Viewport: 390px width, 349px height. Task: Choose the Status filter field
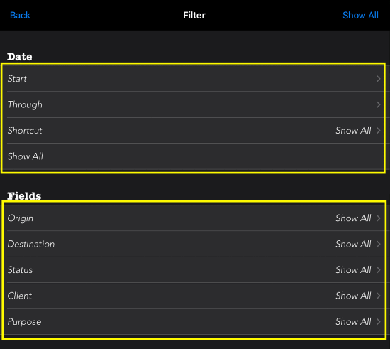(193, 269)
